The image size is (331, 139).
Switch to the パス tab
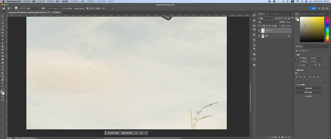(268, 14)
